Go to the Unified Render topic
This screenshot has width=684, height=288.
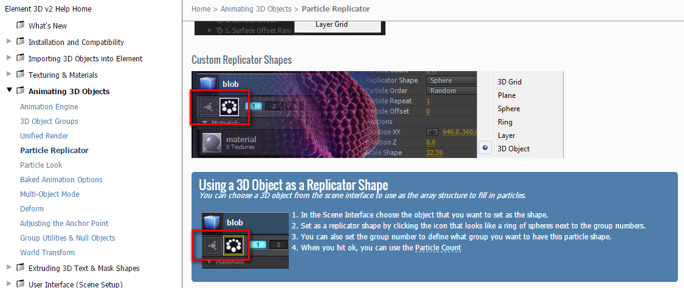click(x=44, y=136)
